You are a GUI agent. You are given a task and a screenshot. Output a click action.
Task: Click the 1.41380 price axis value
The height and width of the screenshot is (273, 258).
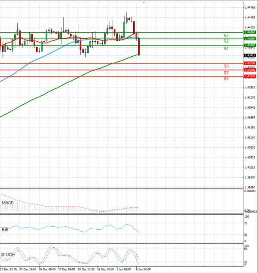(x=250, y=127)
